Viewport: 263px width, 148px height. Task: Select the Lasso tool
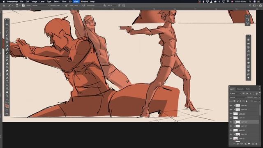pyautogui.click(x=7, y=32)
